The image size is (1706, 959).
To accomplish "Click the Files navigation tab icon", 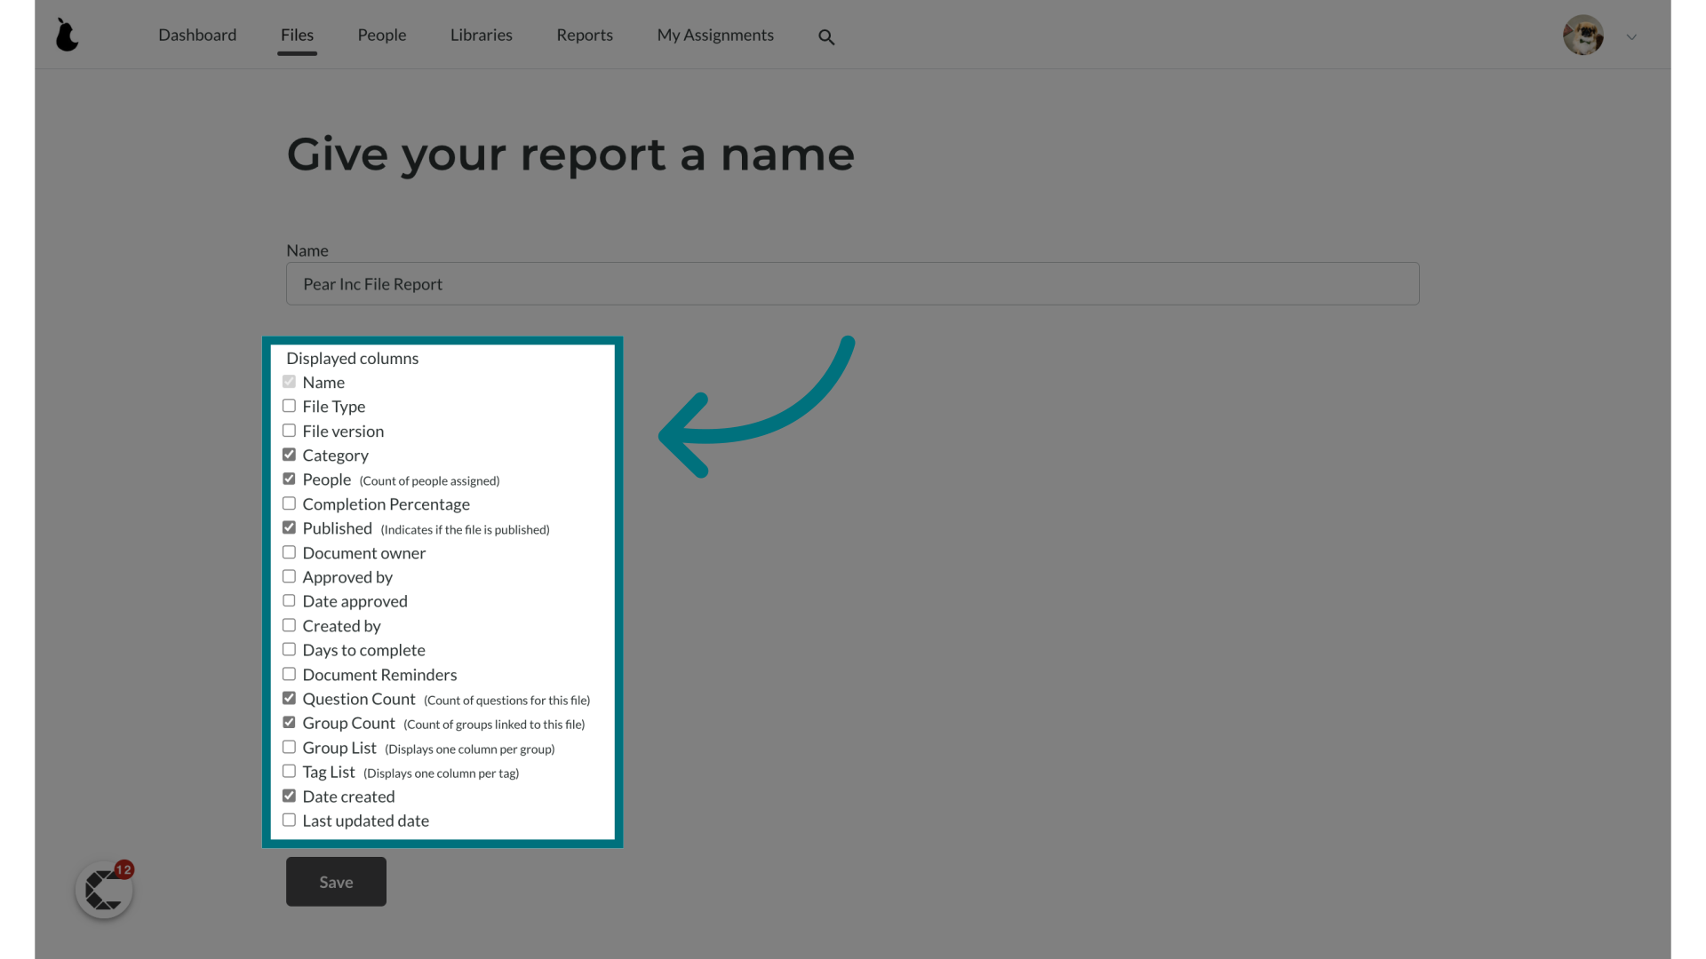I will [x=298, y=34].
